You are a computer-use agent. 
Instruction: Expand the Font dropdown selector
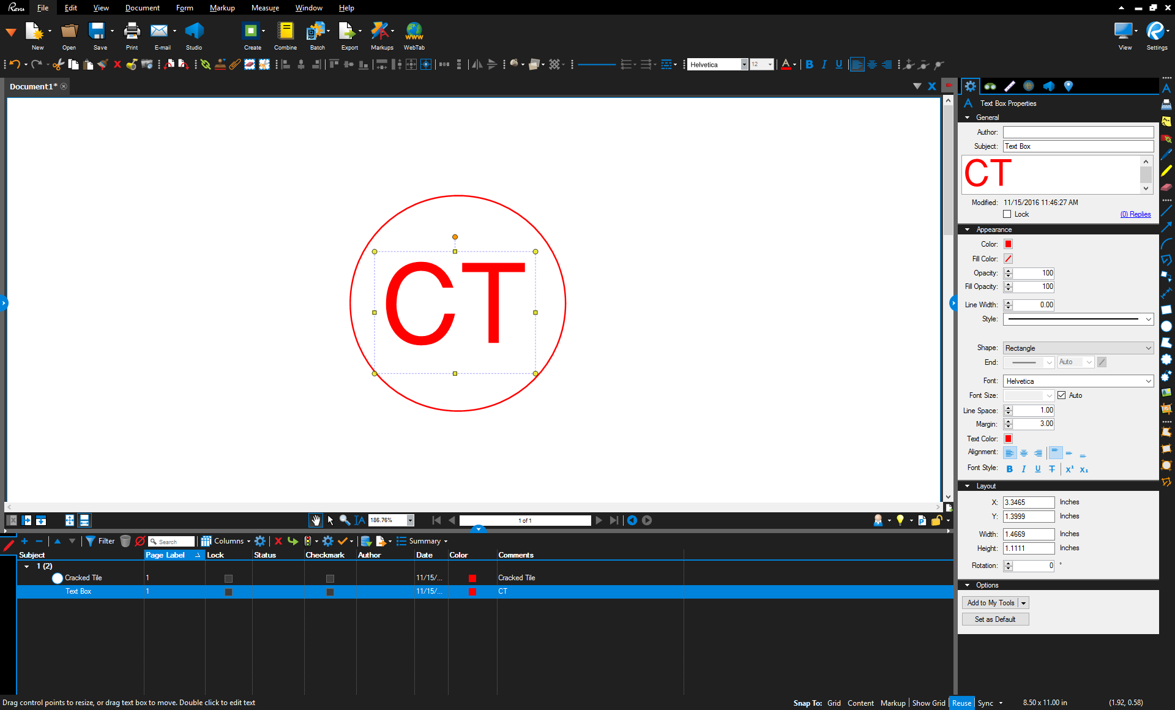pos(1150,381)
